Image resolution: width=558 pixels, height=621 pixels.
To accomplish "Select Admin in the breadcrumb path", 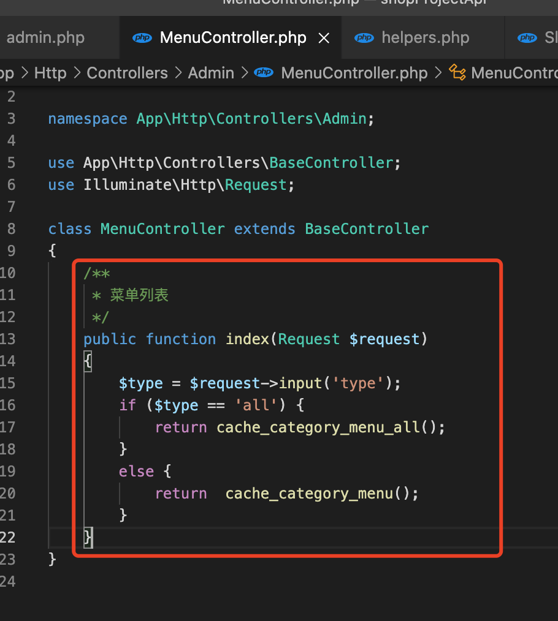I will [x=211, y=73].
